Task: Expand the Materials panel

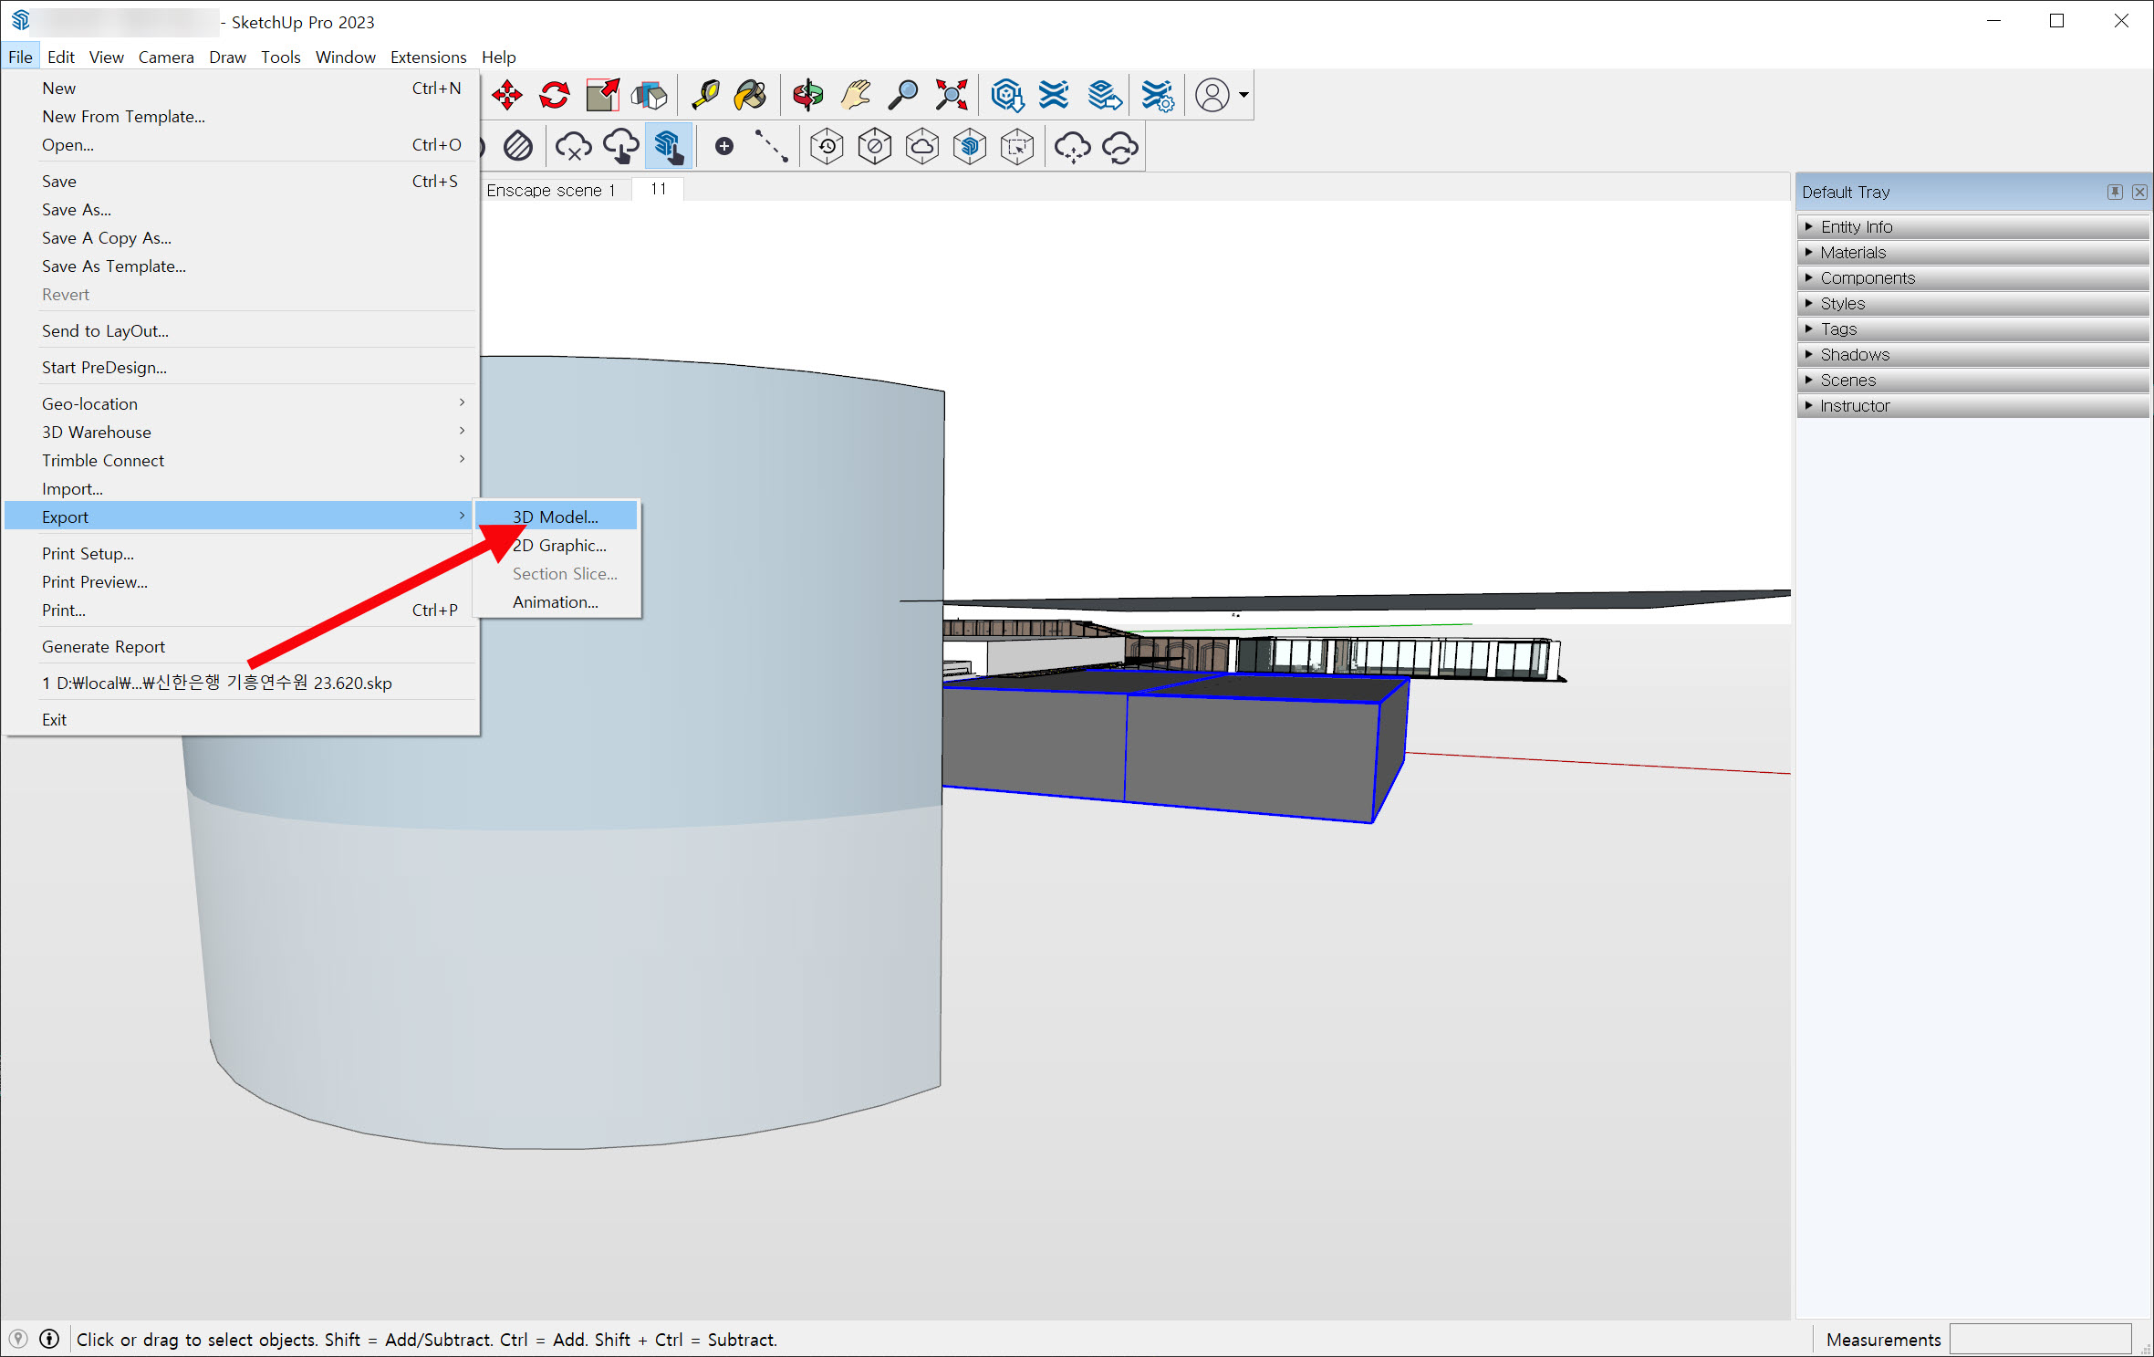Action: click(1853, 252)
